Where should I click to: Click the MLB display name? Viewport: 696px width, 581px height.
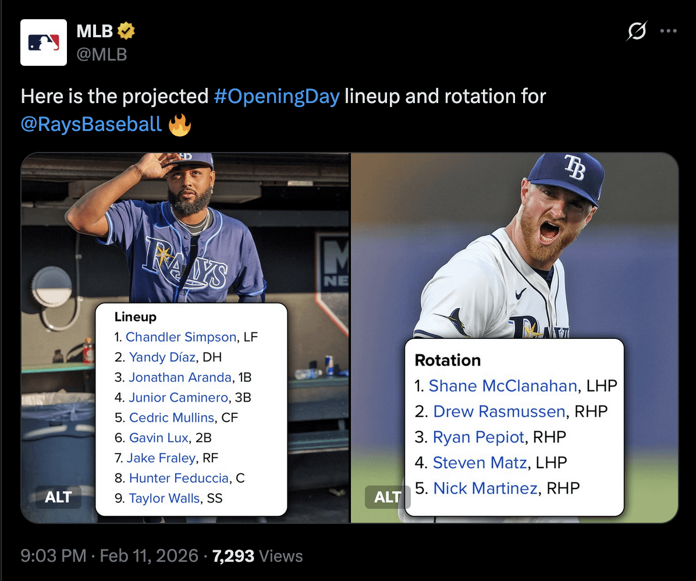[x=95, y=31]
